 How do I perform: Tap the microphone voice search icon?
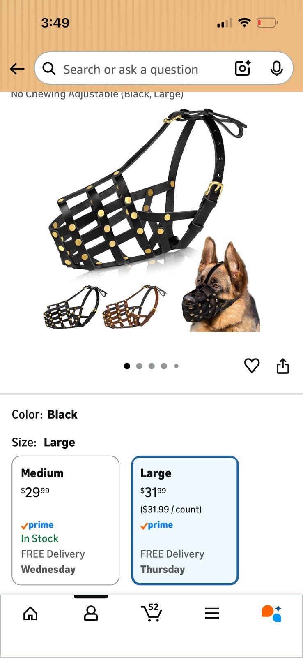pos(276,68)
